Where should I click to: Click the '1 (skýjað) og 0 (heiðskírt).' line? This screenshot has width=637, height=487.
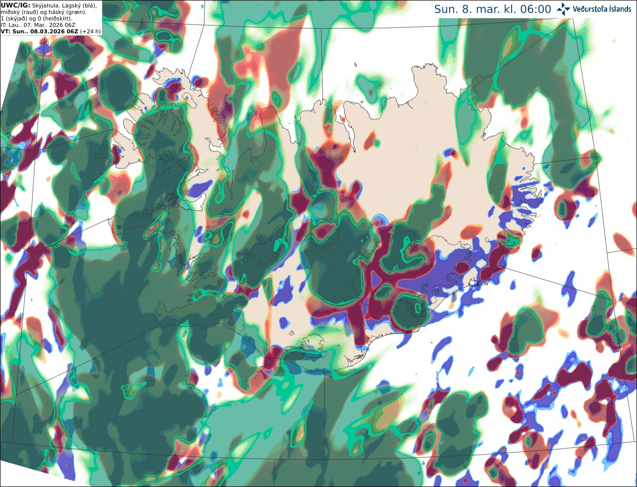click(x=36, y=18)
